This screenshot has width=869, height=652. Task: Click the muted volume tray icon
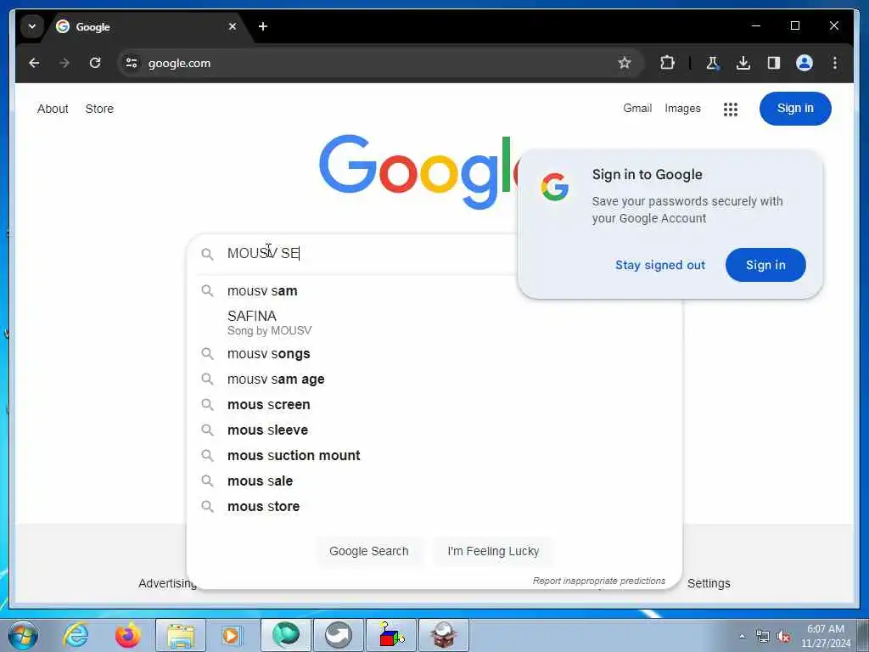pyautogui.click(x=783, y=636)
